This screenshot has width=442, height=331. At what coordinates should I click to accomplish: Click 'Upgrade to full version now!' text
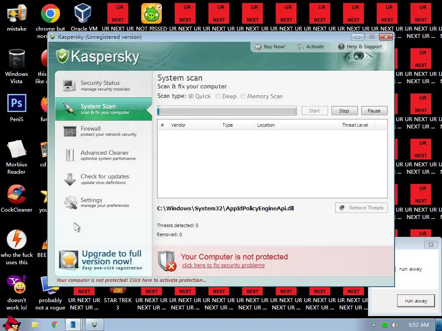pos(112,257)
